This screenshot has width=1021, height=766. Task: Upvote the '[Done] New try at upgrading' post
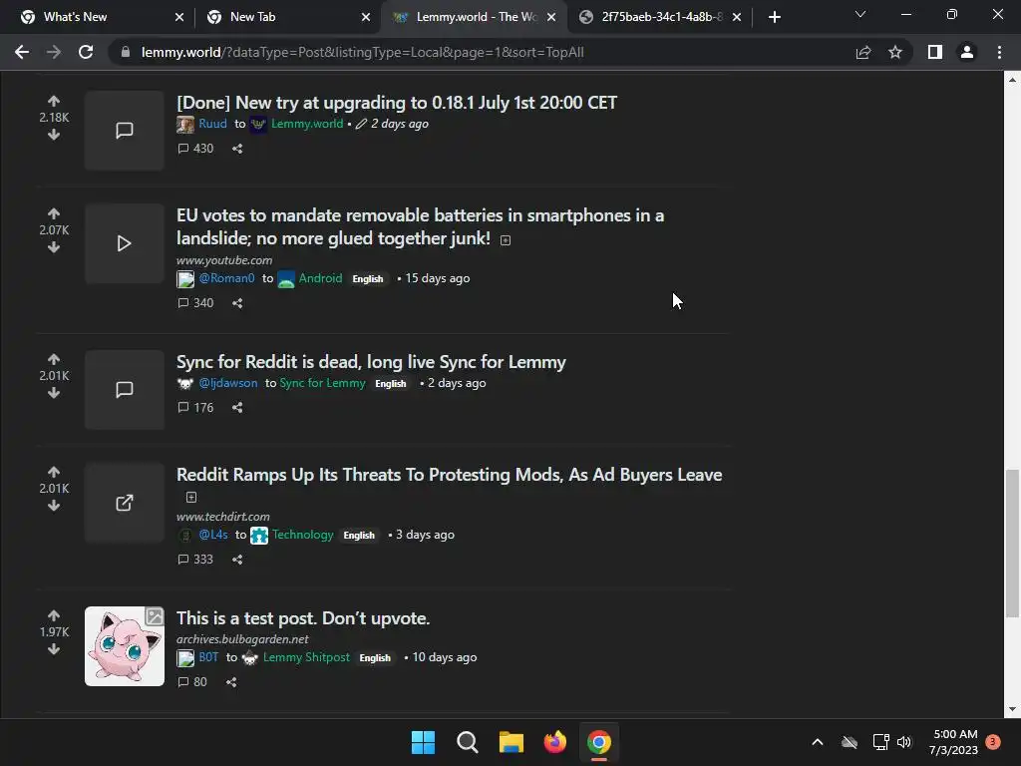pyautogui.click(x=54, y=101)
